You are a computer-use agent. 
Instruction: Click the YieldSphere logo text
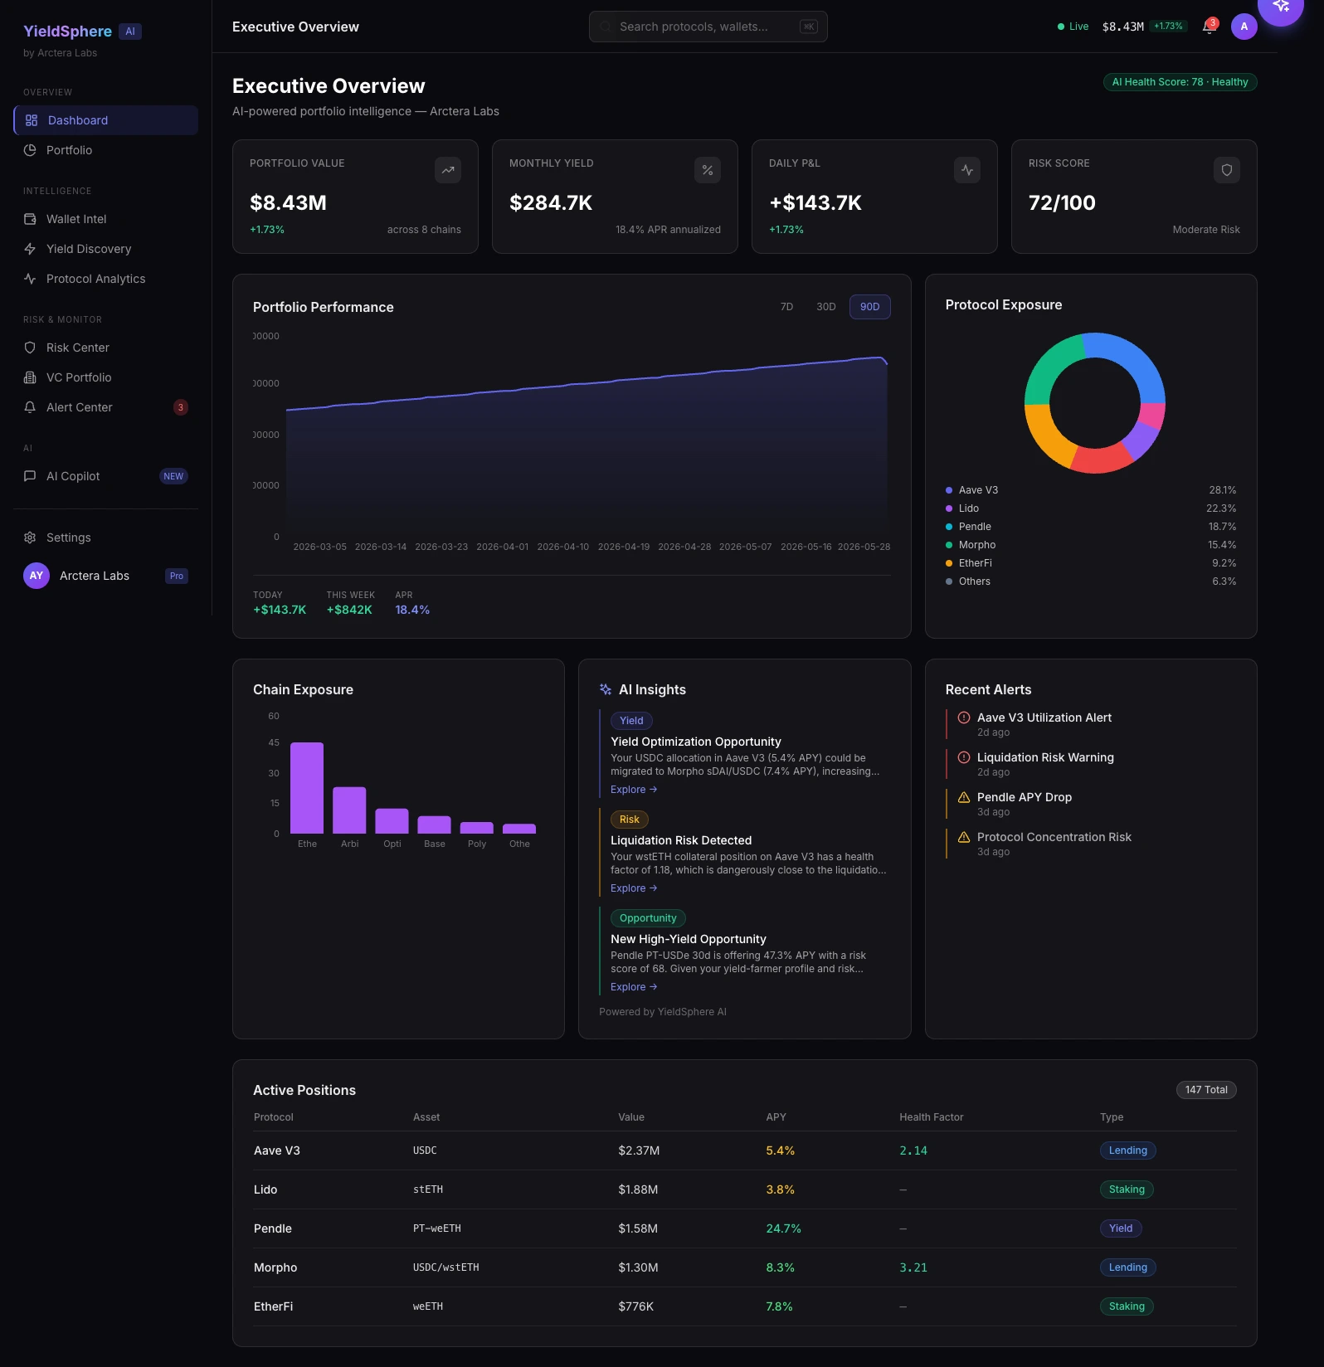[x=67, y=32]
